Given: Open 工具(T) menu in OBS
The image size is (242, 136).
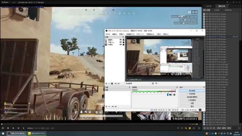Looking at the screenshot, I should (159, 34).
